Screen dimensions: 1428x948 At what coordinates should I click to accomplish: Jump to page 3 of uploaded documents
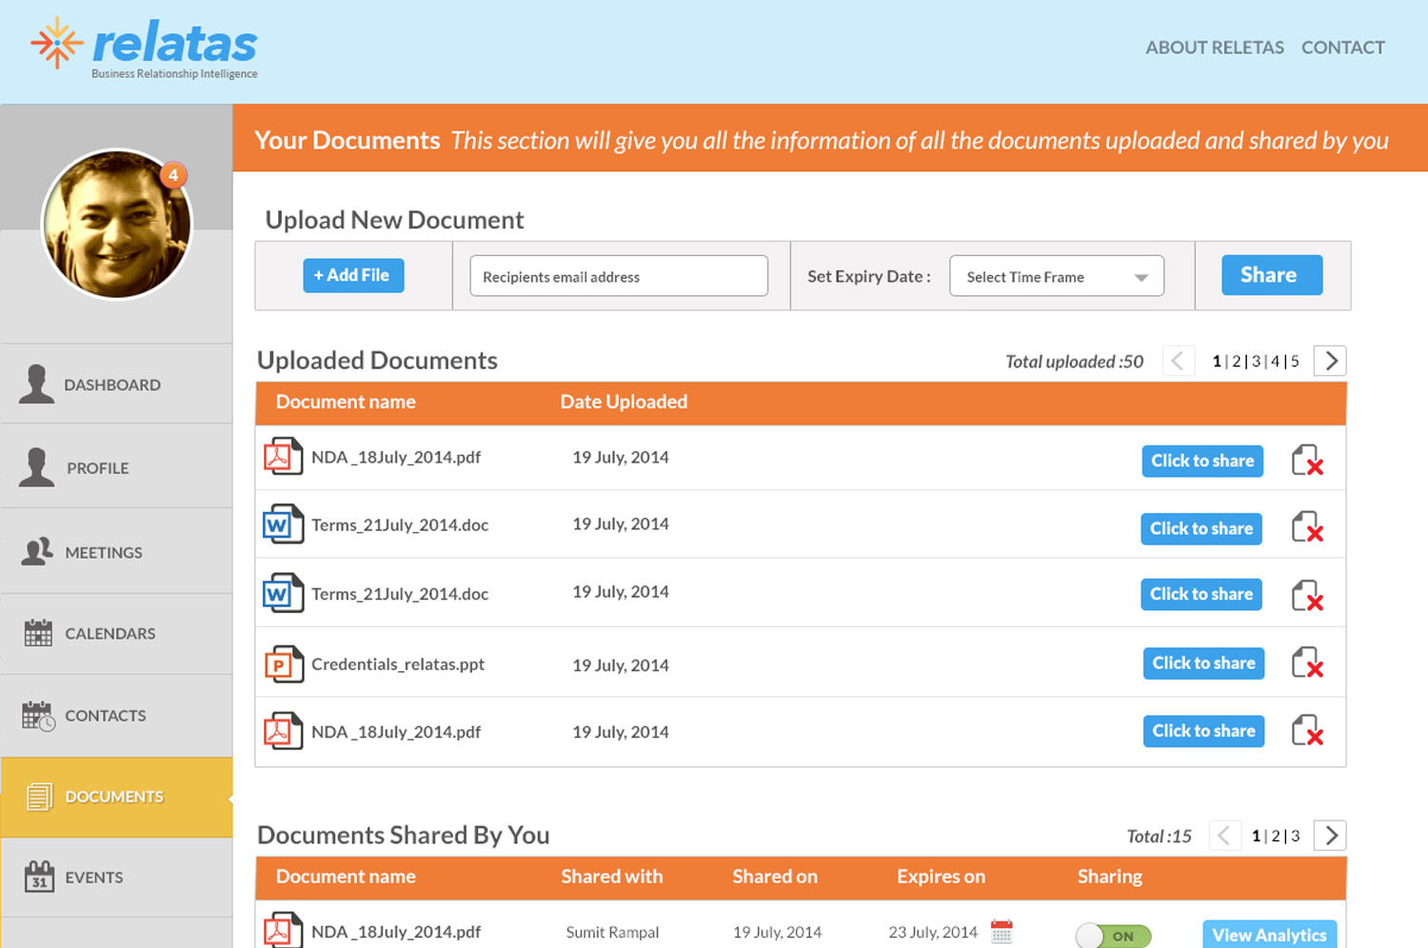tap(1256, 362)
